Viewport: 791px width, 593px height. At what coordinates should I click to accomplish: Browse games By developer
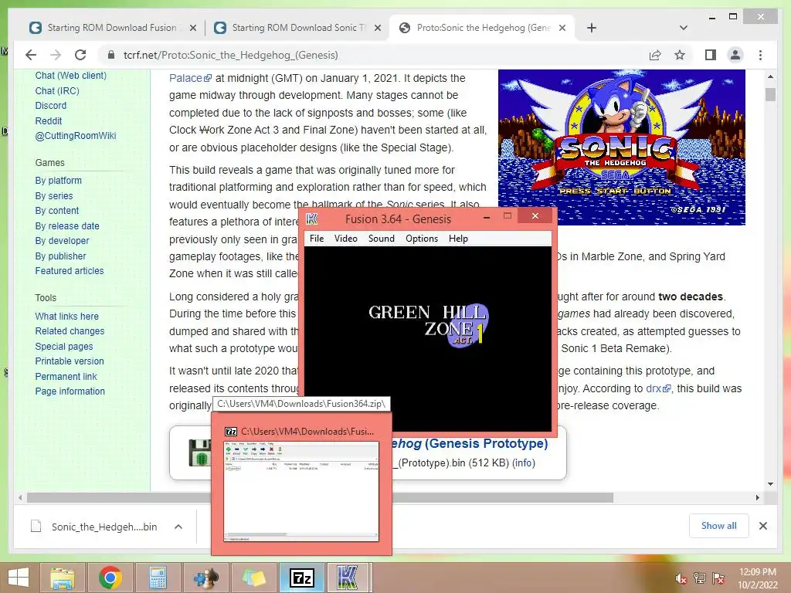(62, 241)
